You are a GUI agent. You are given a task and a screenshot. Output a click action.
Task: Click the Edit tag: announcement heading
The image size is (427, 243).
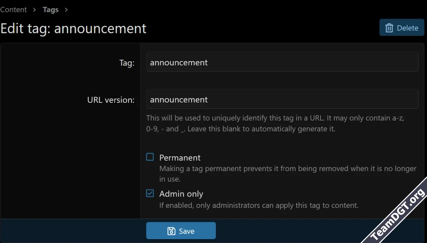[x=73, y=28]
